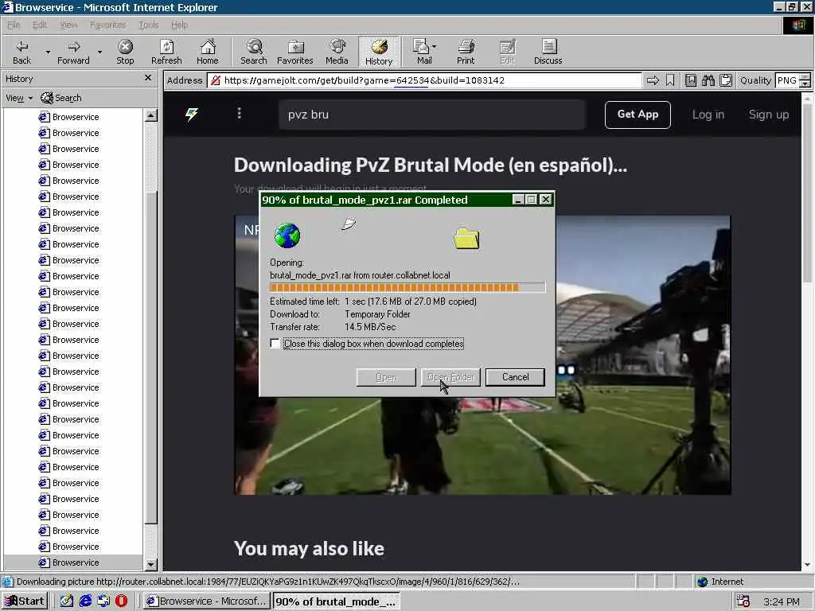Click the download progress bar

pyautogui.click(x=407, y=287)
